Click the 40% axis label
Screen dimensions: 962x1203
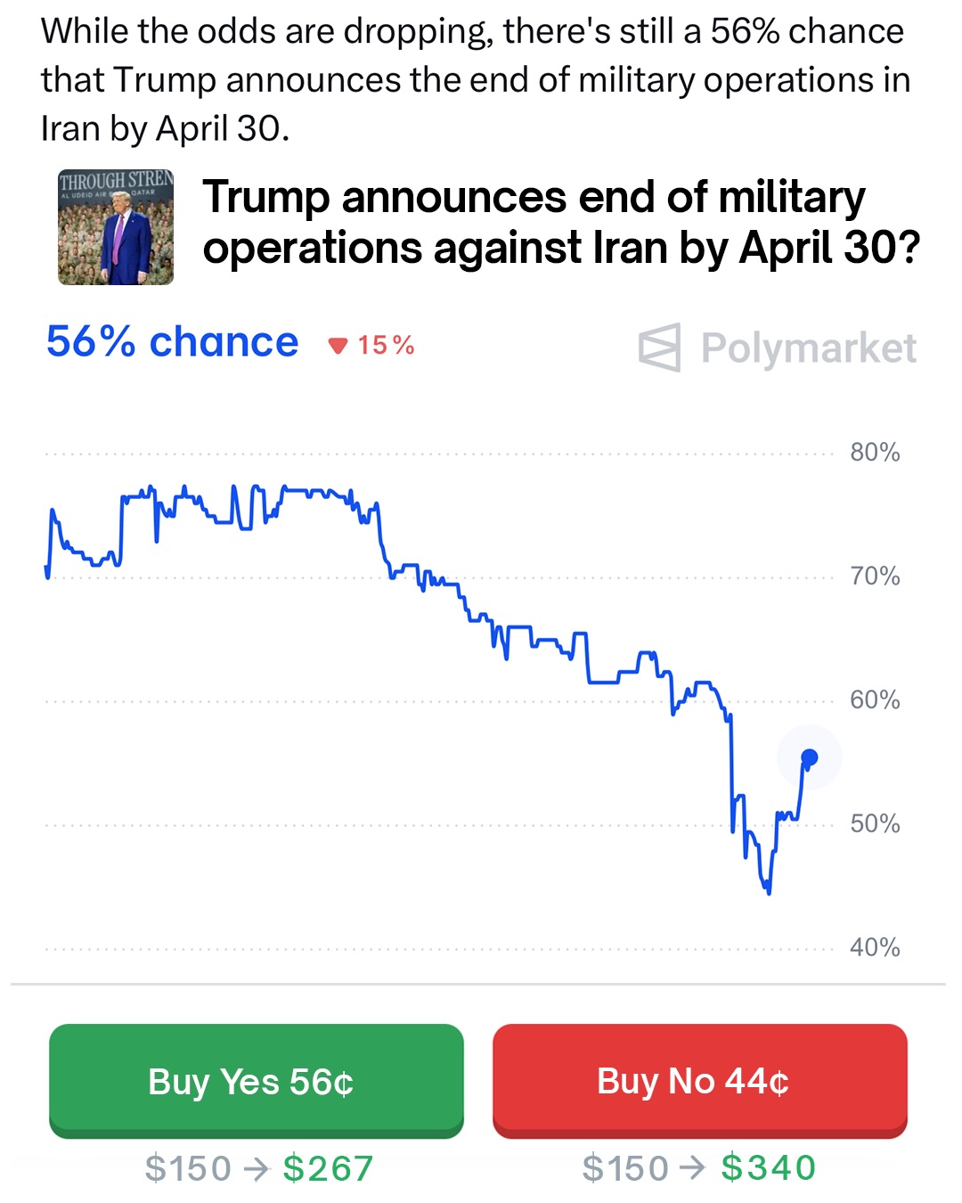(875, 947)
